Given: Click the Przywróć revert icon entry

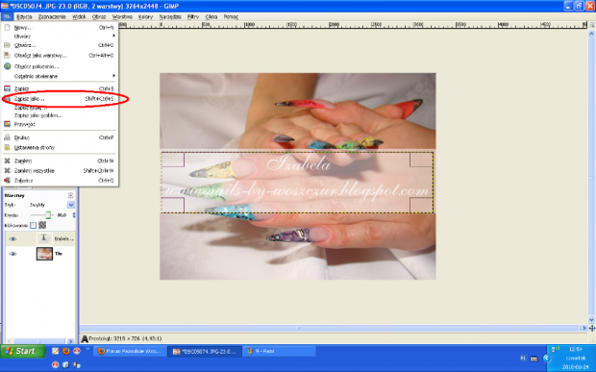Looking at the screenshot, I should tap(7, 124).
